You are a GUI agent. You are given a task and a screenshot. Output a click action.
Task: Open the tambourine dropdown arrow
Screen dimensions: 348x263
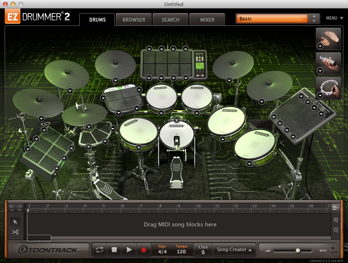click(x=320, y=95)
